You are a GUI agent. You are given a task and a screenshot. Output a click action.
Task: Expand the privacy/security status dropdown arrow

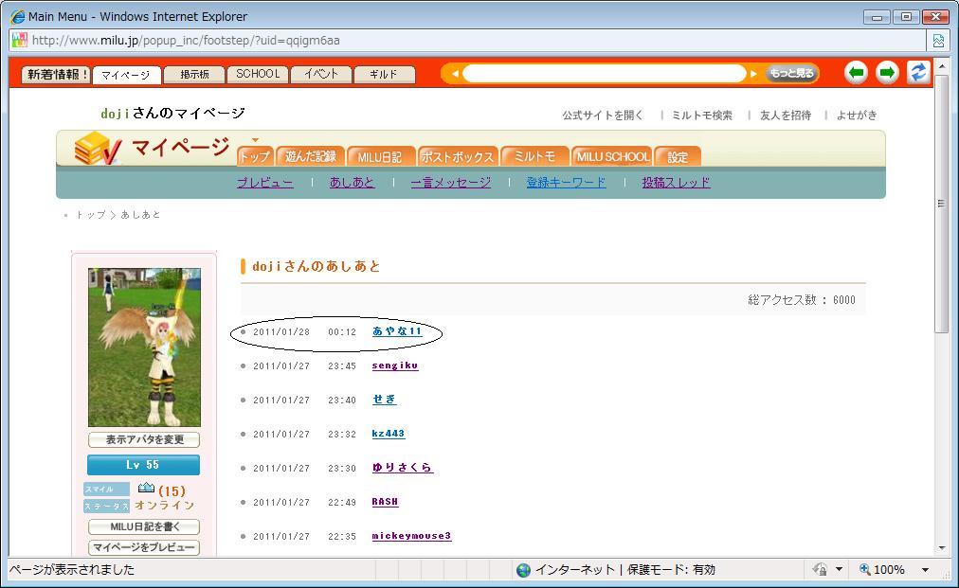(839, 569)
